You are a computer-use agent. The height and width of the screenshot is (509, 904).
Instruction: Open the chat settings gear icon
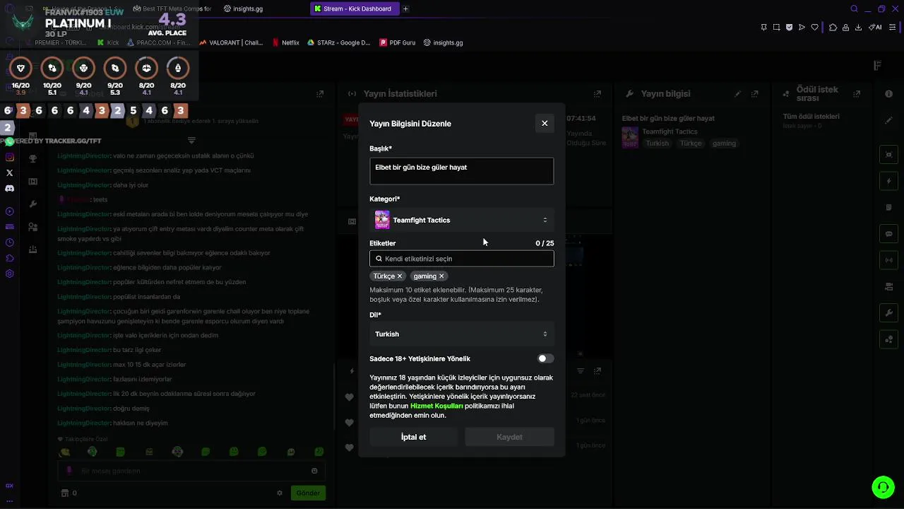point(280,493)
